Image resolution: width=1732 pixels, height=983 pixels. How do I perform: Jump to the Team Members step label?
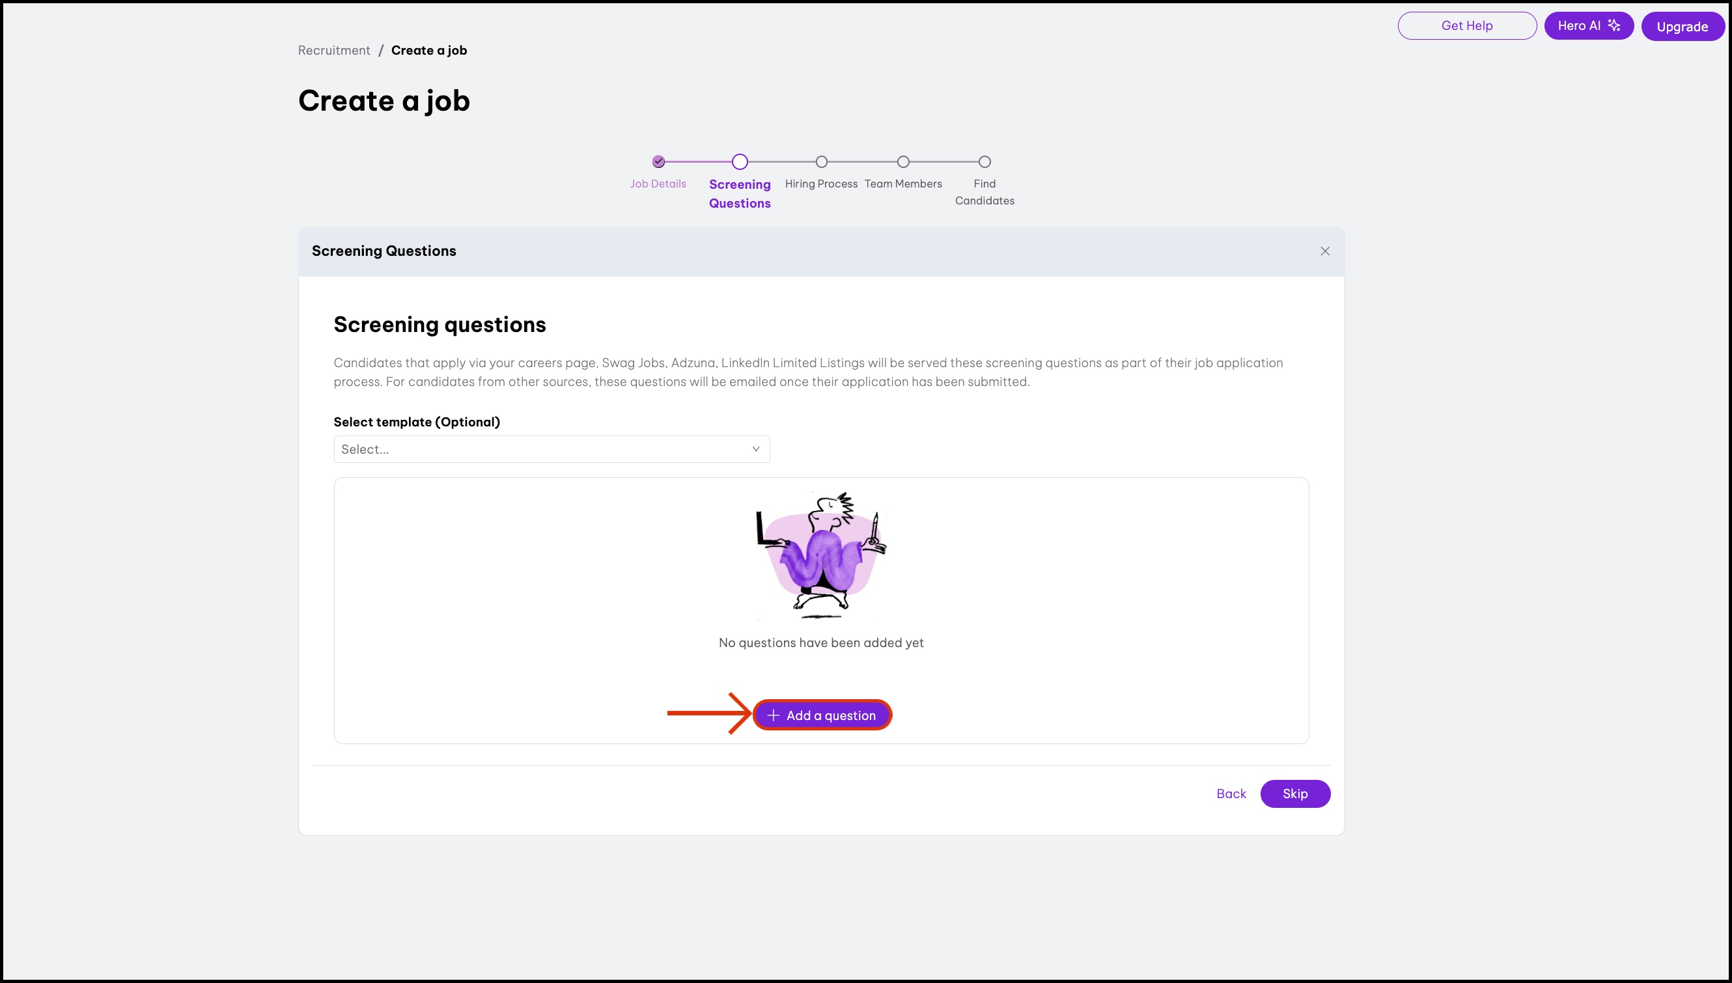(x=903, y=184)
